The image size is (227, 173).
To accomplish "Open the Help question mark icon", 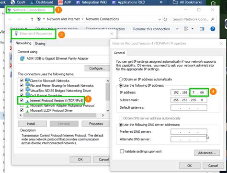I will click(213, 29).
